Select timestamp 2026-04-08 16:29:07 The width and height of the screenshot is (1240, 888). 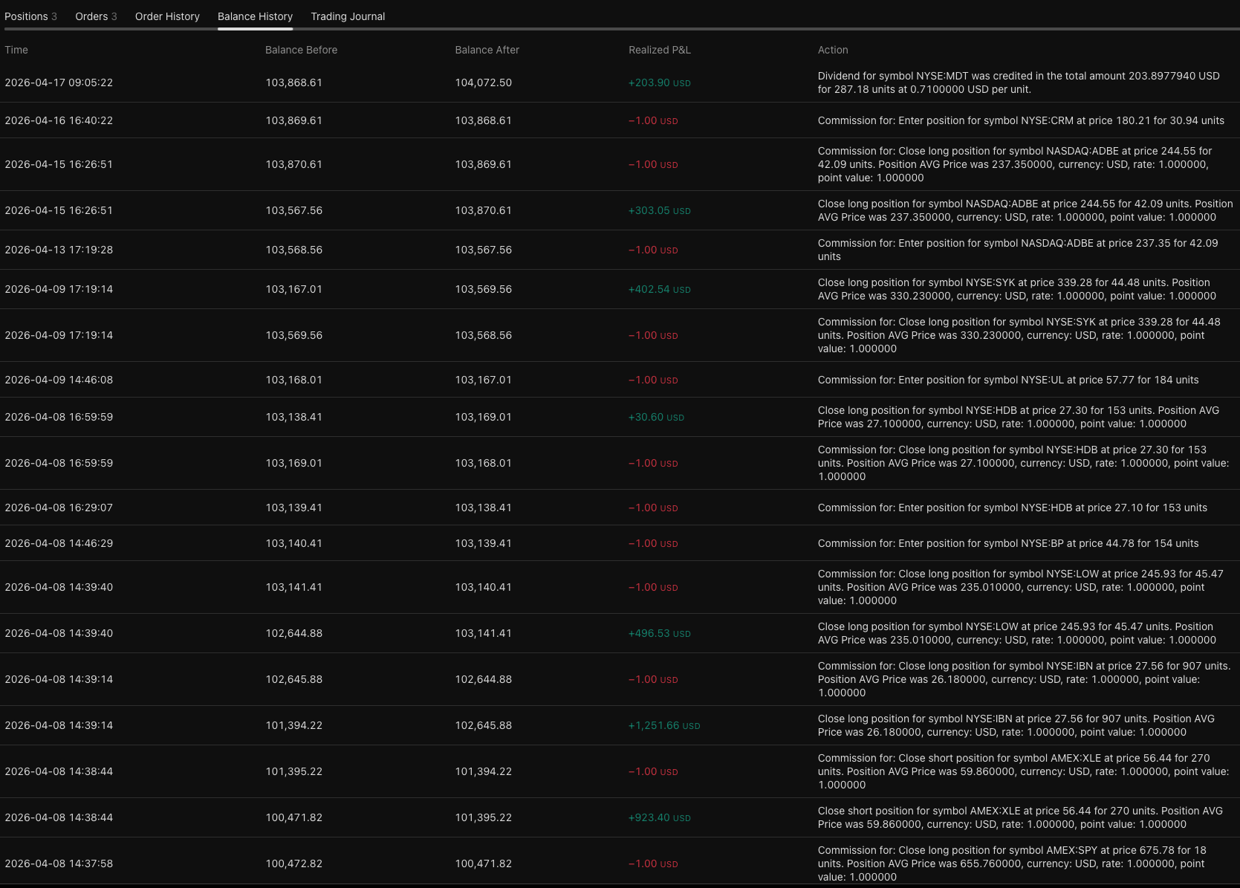[x=59, y=508]
